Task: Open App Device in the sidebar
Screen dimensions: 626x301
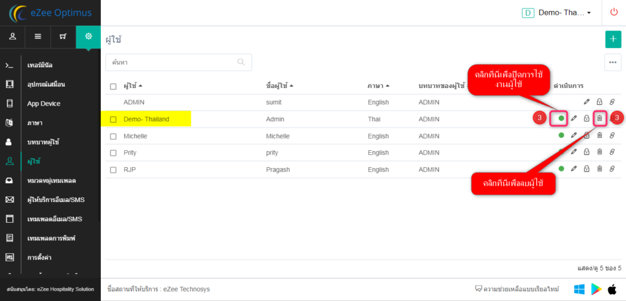Action: point(43,104)
